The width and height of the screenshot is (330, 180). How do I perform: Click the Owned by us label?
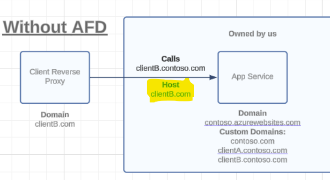[253, 34]
